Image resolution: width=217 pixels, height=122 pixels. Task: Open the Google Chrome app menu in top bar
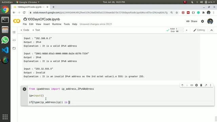pyautogui.click(x=27, y=2)
